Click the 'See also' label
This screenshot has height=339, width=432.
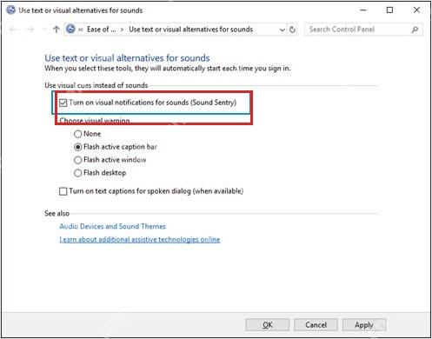(56, 214)
